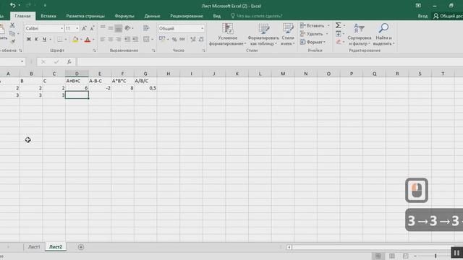Open the Главная ribbon tab
The width and height of the screenshot is (463, 260).
click(22, 16)
